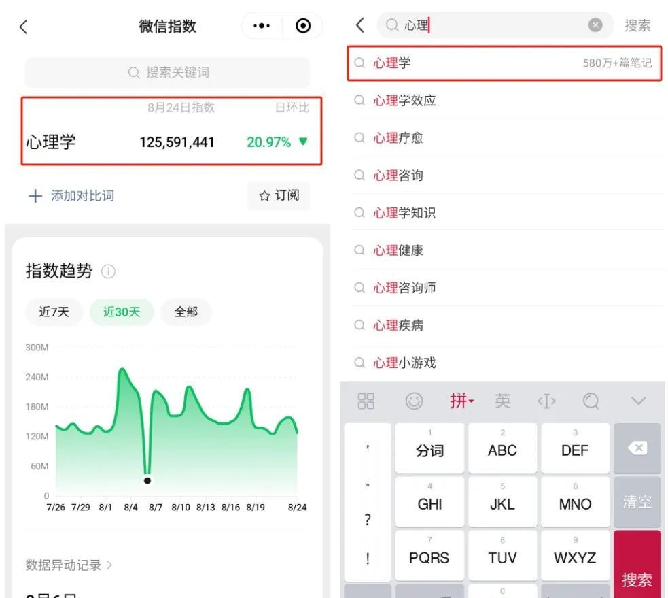This screenshot has width=668, height=598.
Task: Tap the exclamation mark punctuation key
Action: click(x=368, y=559)
